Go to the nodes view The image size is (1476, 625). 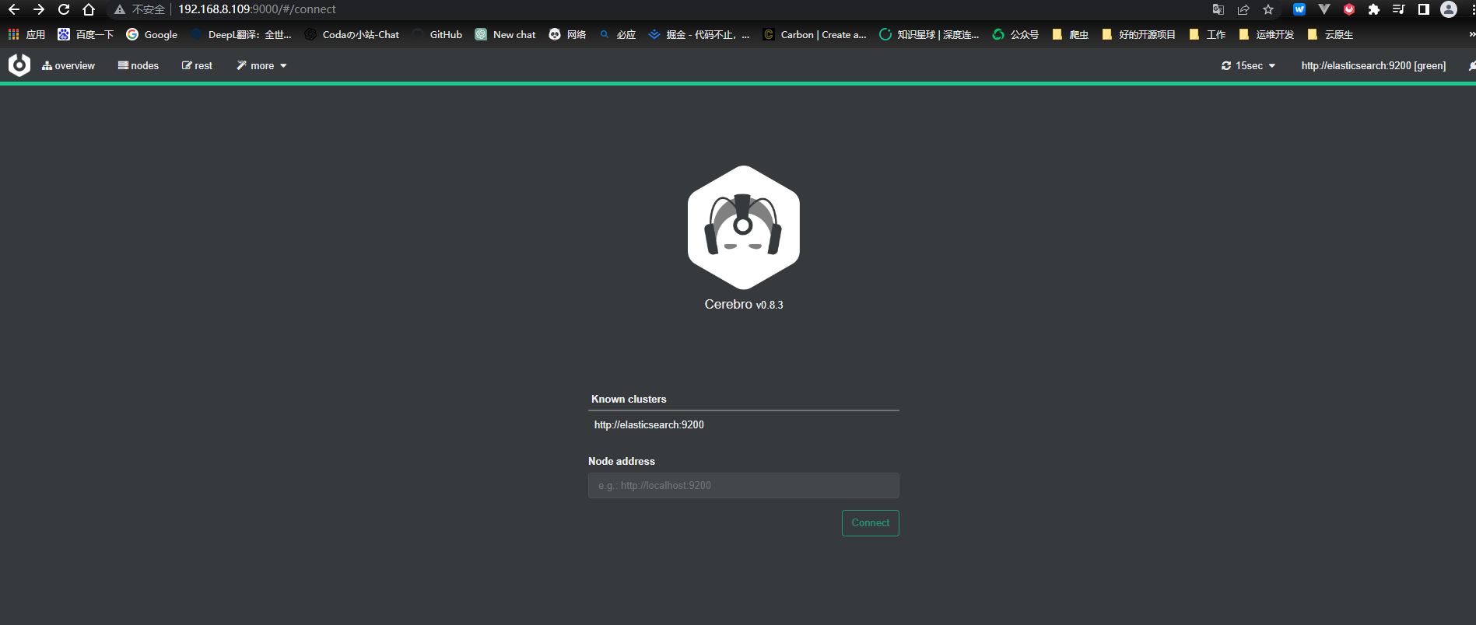138,66
